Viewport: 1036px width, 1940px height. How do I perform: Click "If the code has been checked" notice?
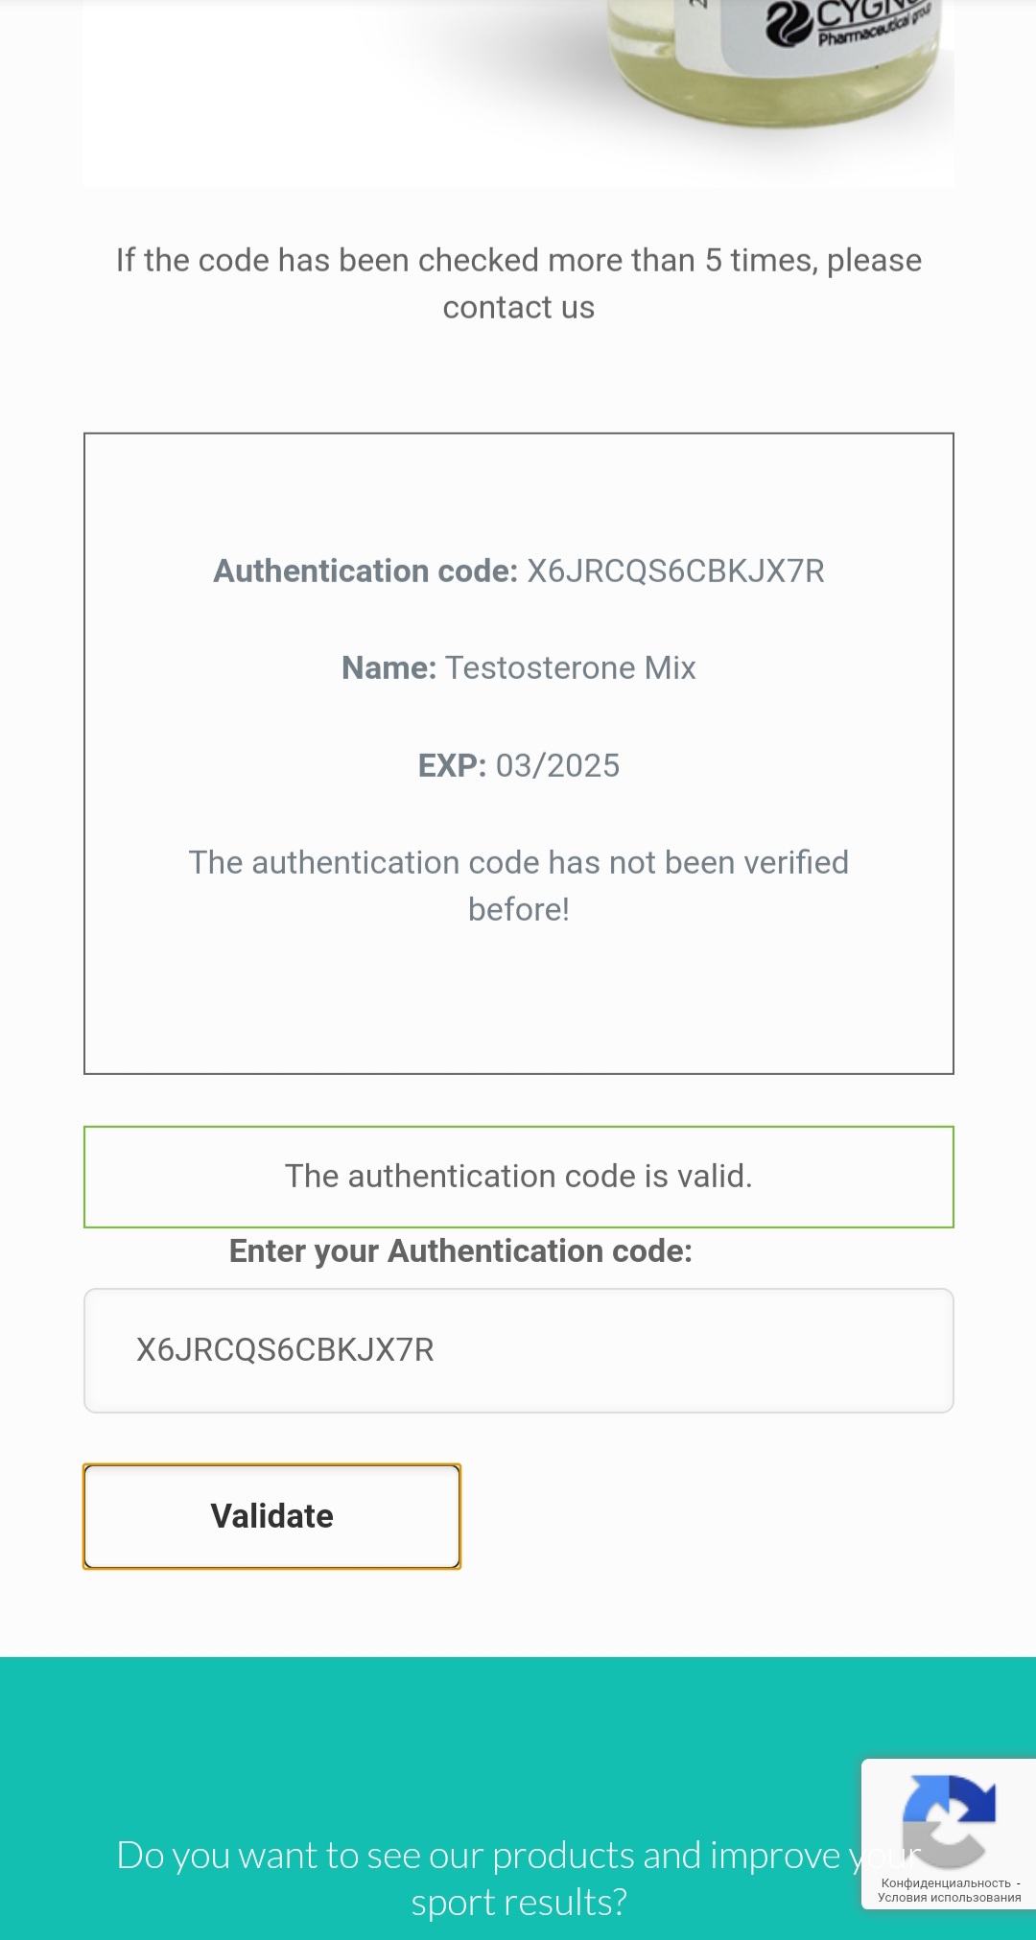(518, 261)
